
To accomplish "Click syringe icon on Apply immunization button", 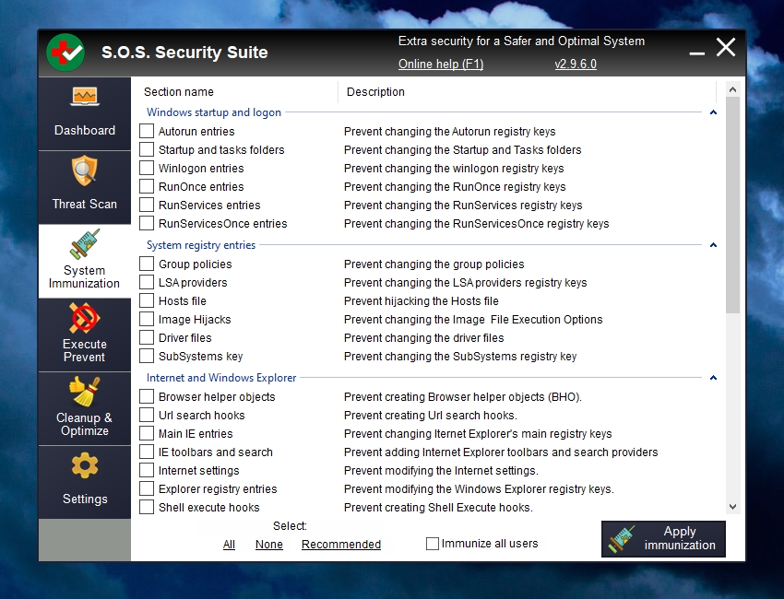I will (622, 539).
